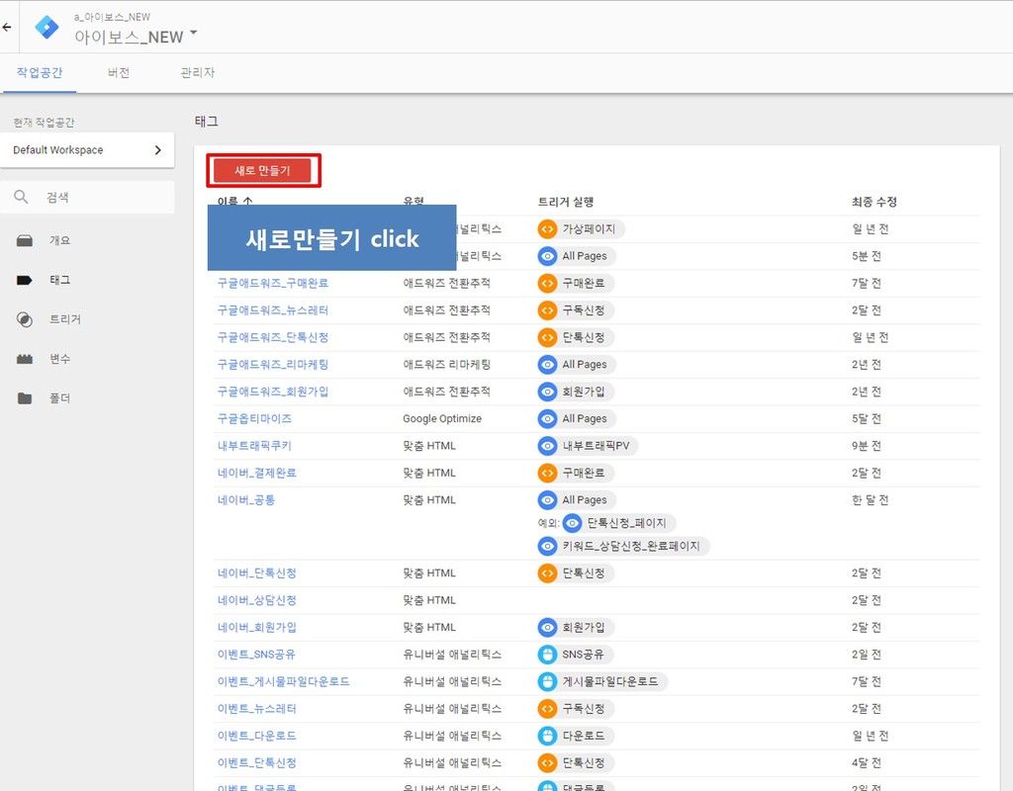Switch to the 버전 tab
The height and width of the screenshot is (791, 1013).
click(x=119, y=72)
